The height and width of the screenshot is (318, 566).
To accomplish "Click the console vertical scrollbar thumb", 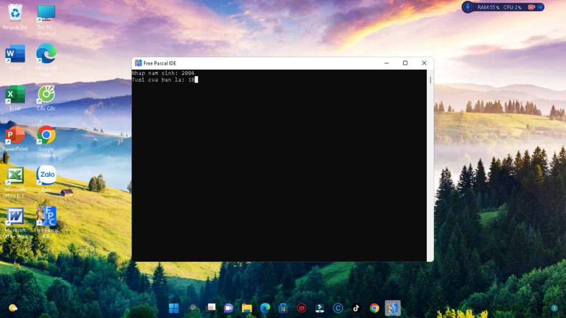I will (430, 80).
